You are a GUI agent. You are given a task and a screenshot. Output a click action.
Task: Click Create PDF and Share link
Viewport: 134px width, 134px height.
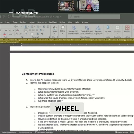coord(73,30)
